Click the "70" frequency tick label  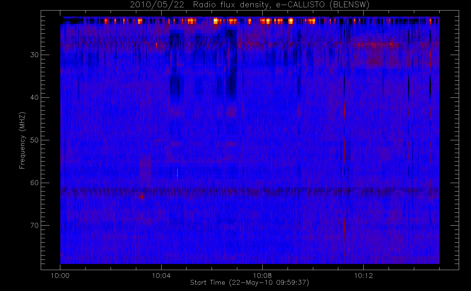click(x=34, y=226)
